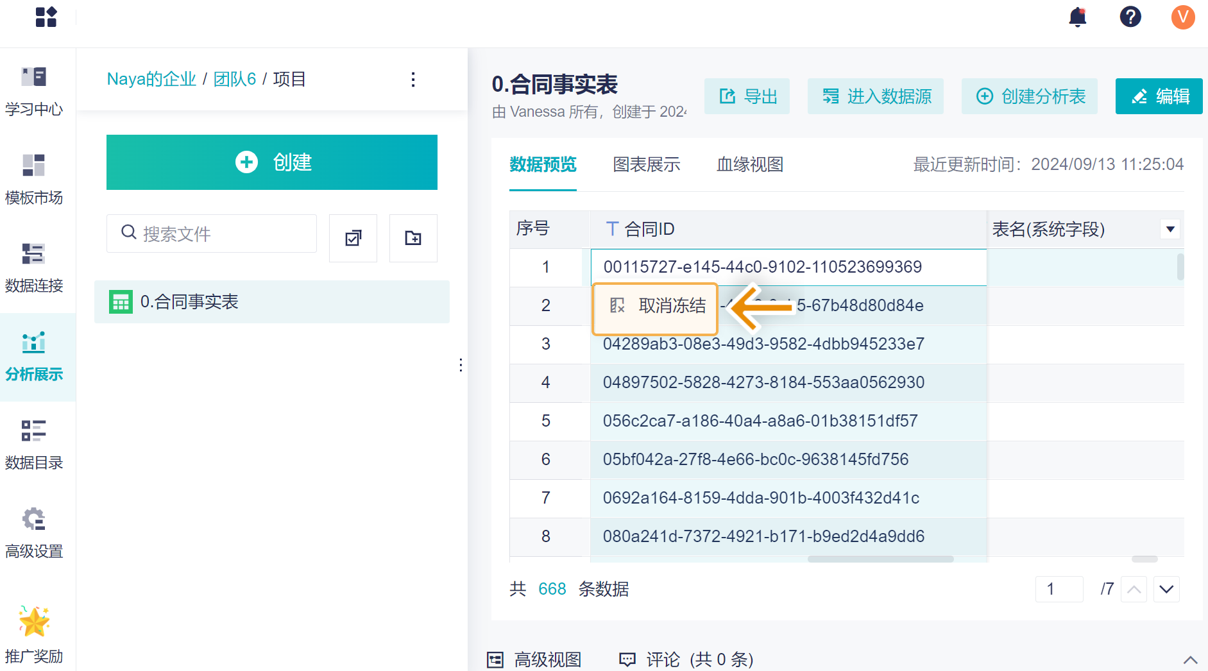
Task: Click the 编辑 button
Action: tap(1159, 96)
